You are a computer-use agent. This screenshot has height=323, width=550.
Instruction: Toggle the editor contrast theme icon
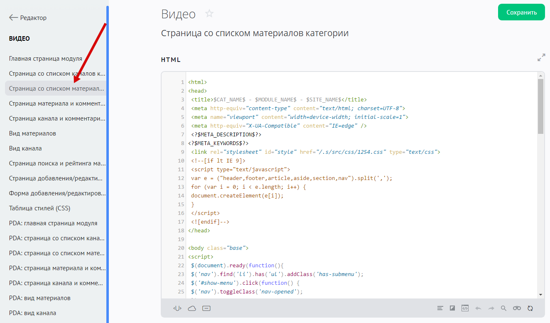tap(453, 308)
